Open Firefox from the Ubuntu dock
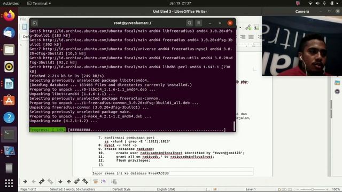The image size is (342, 192). pyautogui.click(x=9, y=16)
